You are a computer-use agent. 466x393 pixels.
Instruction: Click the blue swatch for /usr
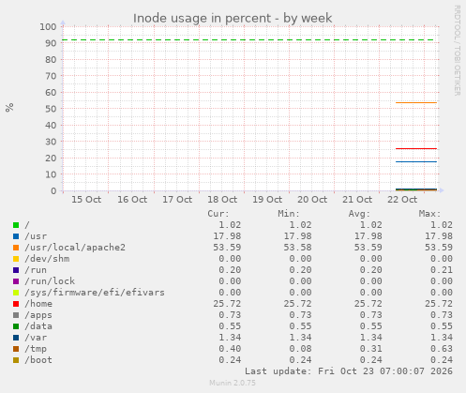[16, 236]
